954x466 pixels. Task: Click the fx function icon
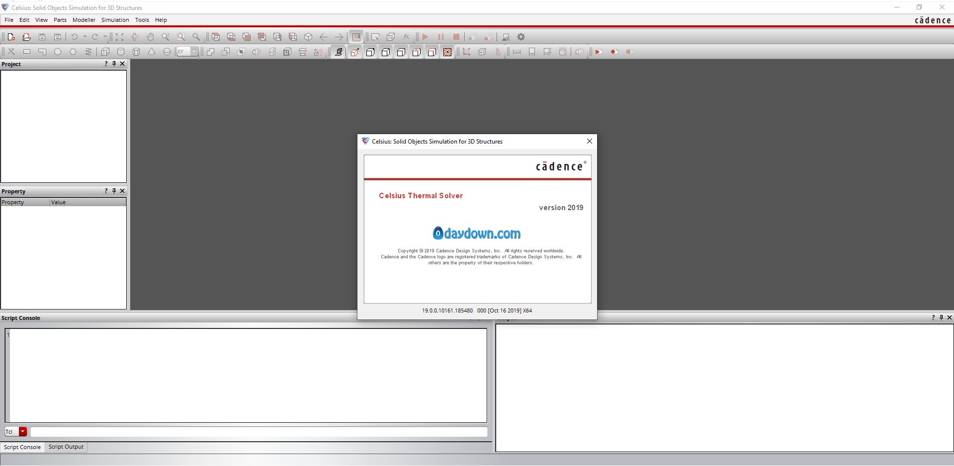(x=406, y=37)
